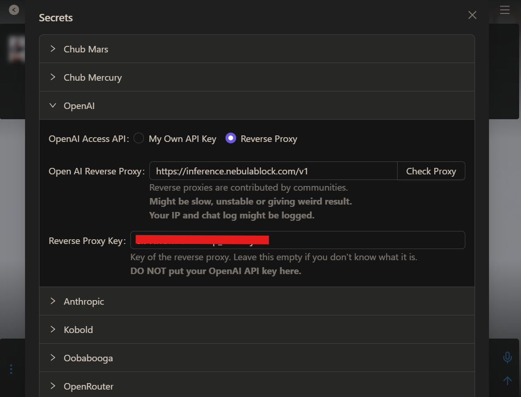Click the Check Proxy button

pyautogui.click(x=431, y=171)
